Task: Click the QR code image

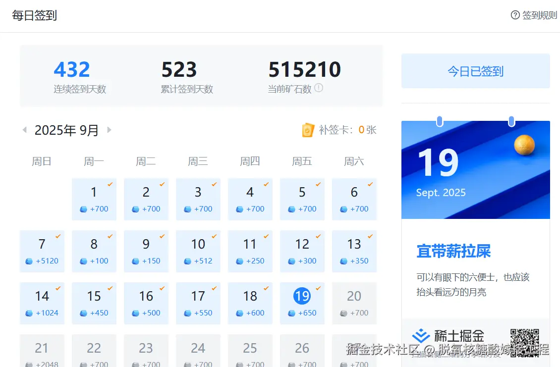Action: click(524, 342)
